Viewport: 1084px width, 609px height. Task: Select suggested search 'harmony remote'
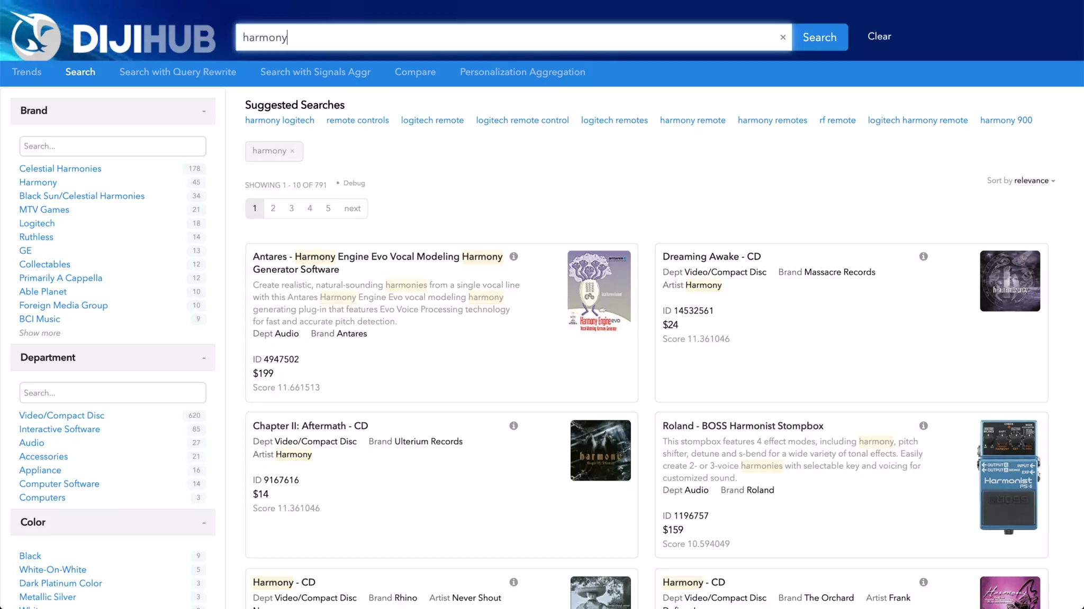point(692,121)
